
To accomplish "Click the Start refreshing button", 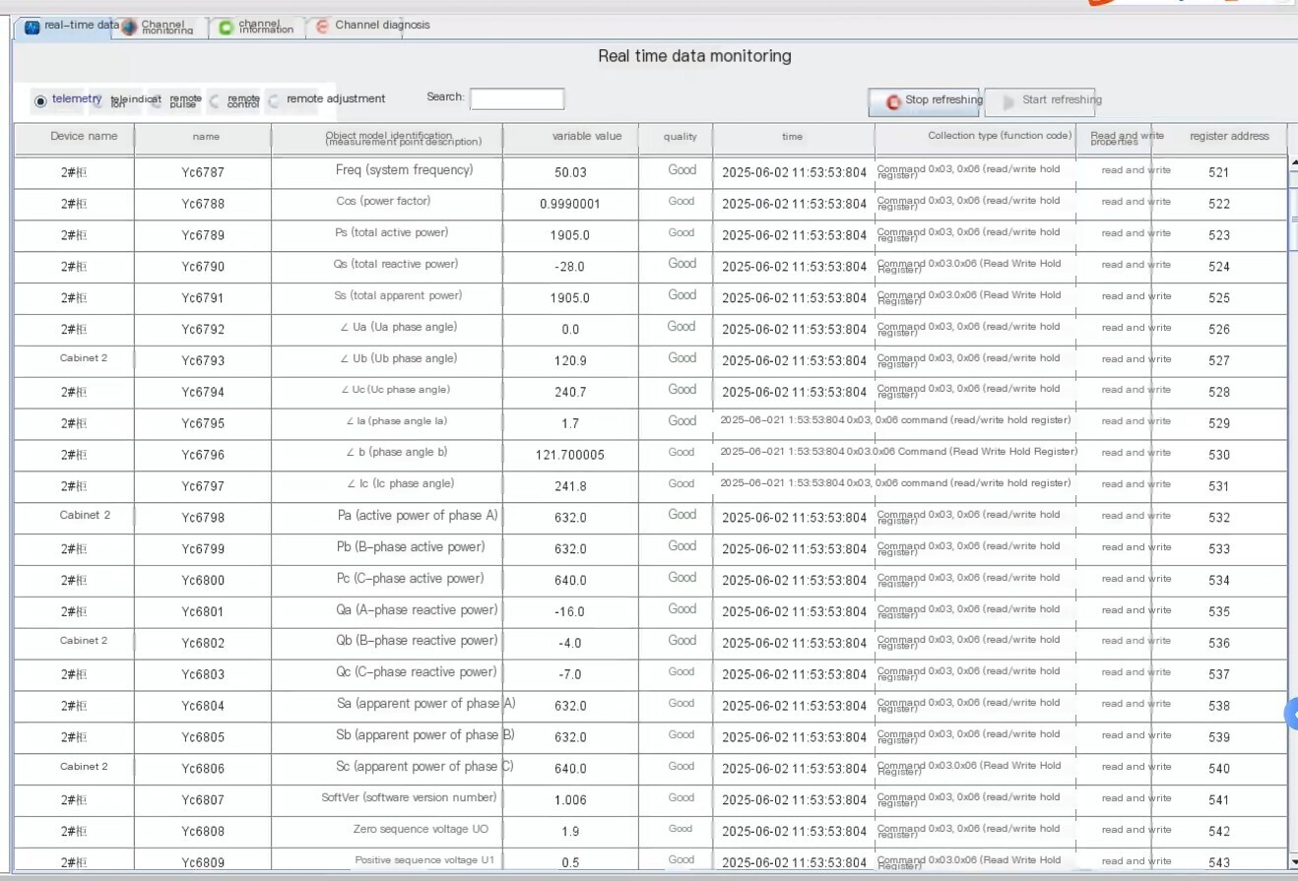I will pyautogui.click(x=1040, y=101).
